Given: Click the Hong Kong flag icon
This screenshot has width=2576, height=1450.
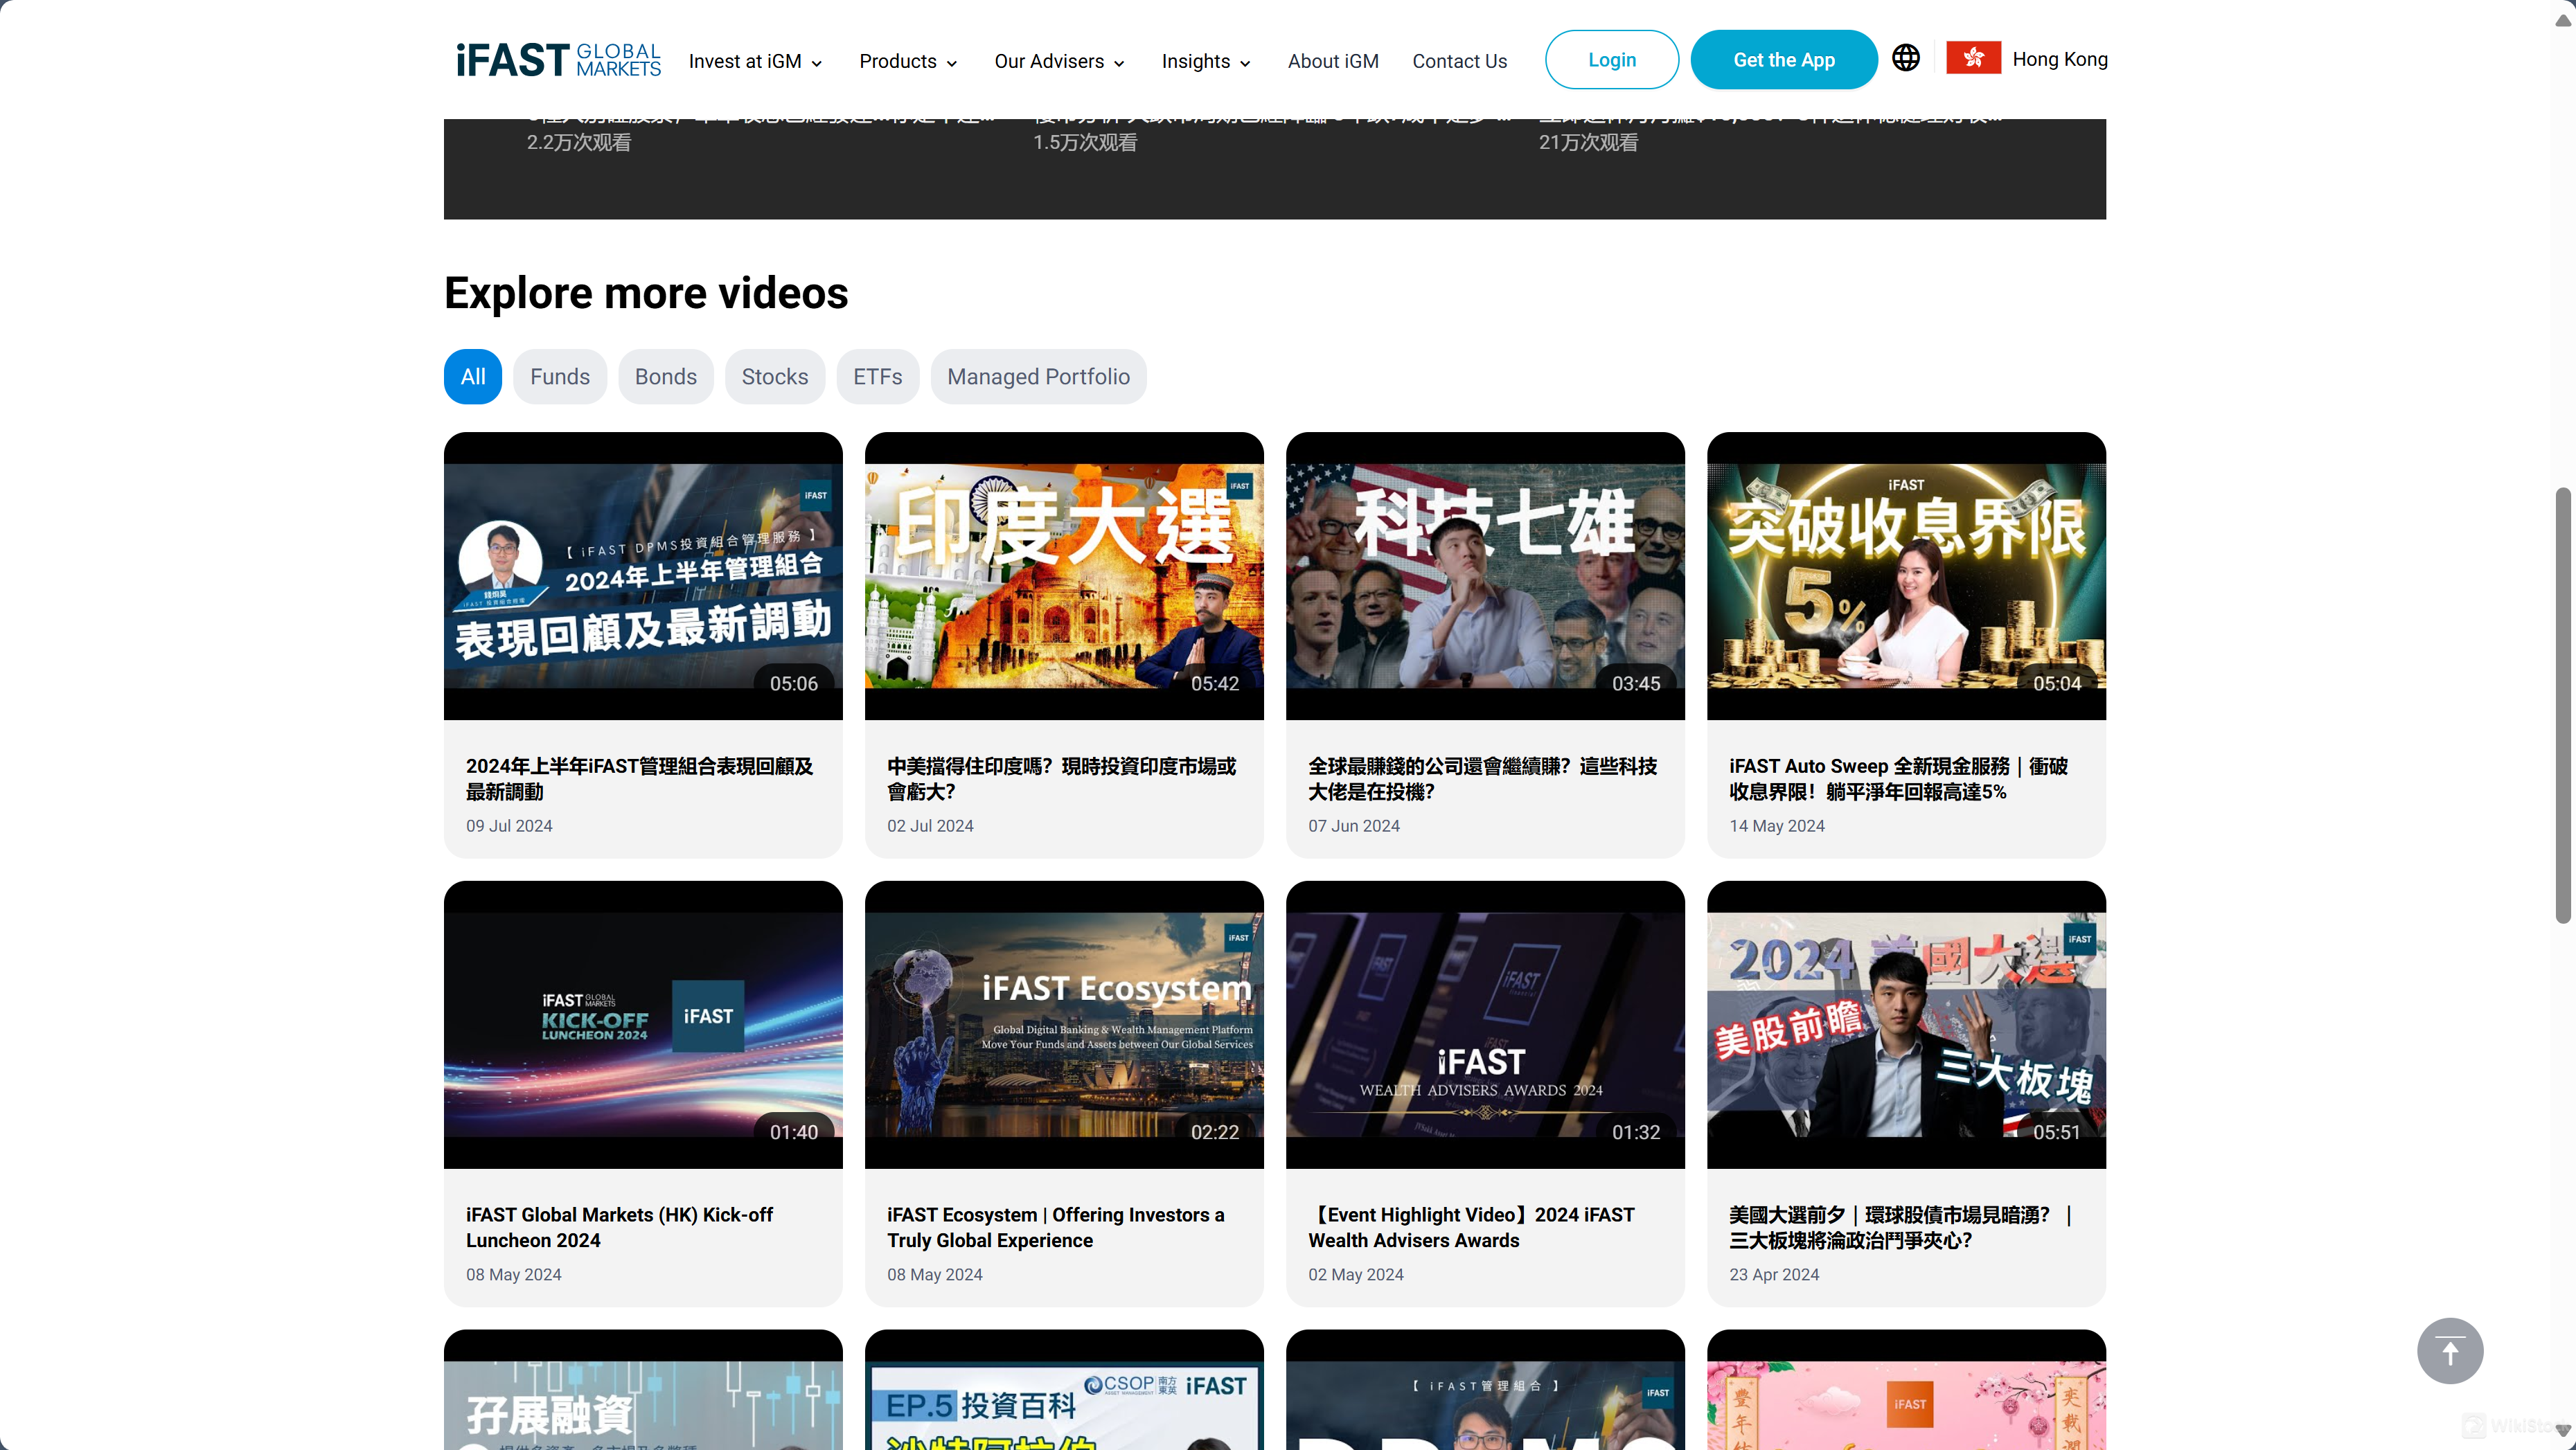Looking at the screenshot, I should pos(1973,58).
